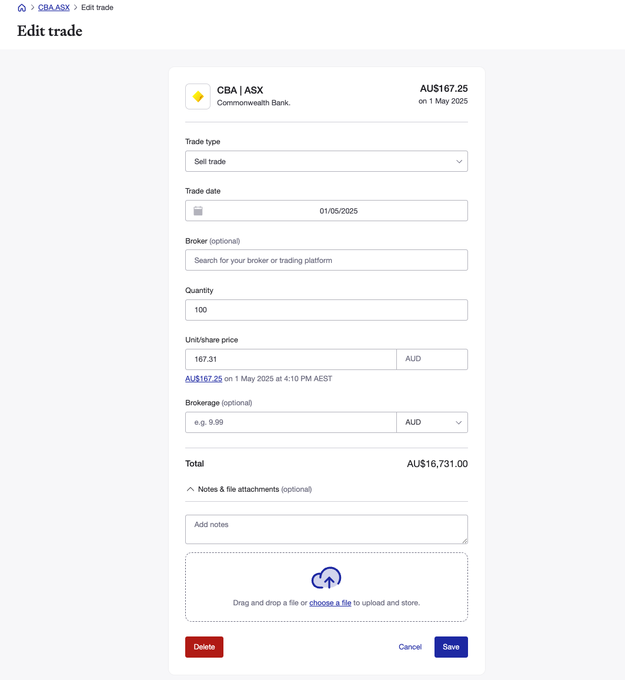The height and width of the screenshot is (680, 625).
Task: Click the cloud upload icon
Action: pyautogui.click(x=326, y=578)
